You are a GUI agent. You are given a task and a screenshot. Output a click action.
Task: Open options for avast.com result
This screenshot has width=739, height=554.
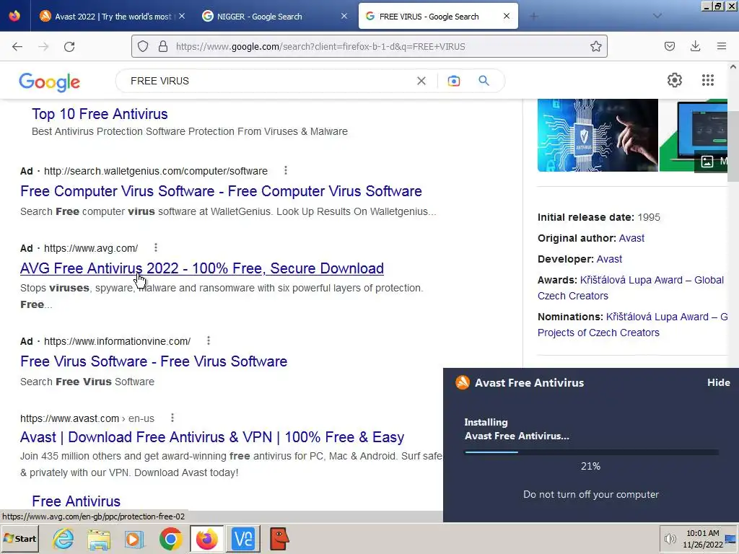pos(172,418)
